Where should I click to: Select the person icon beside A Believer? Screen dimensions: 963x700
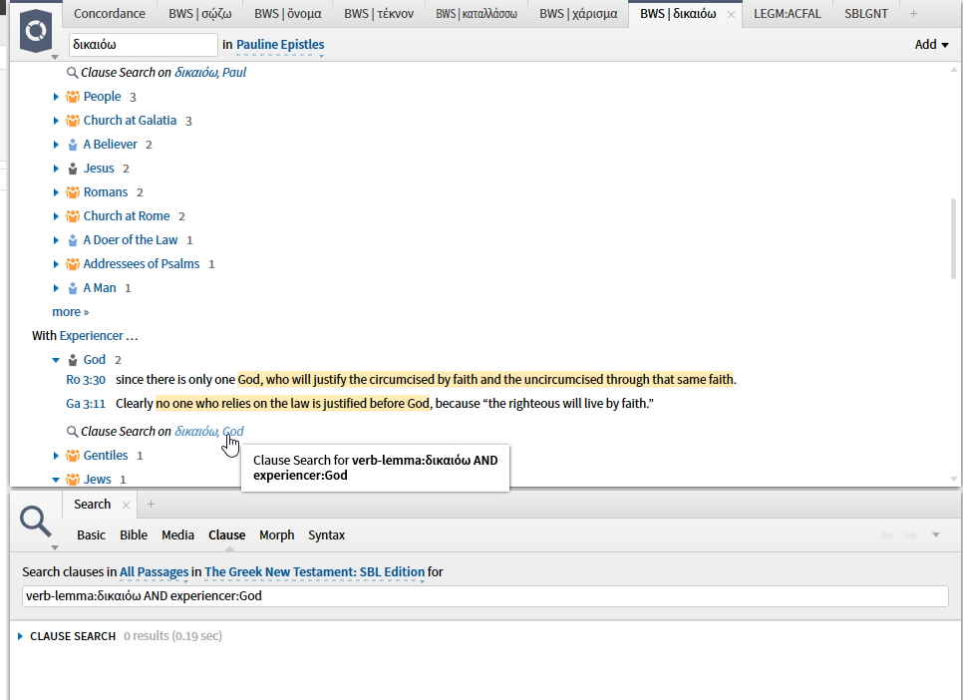(72, 144)
